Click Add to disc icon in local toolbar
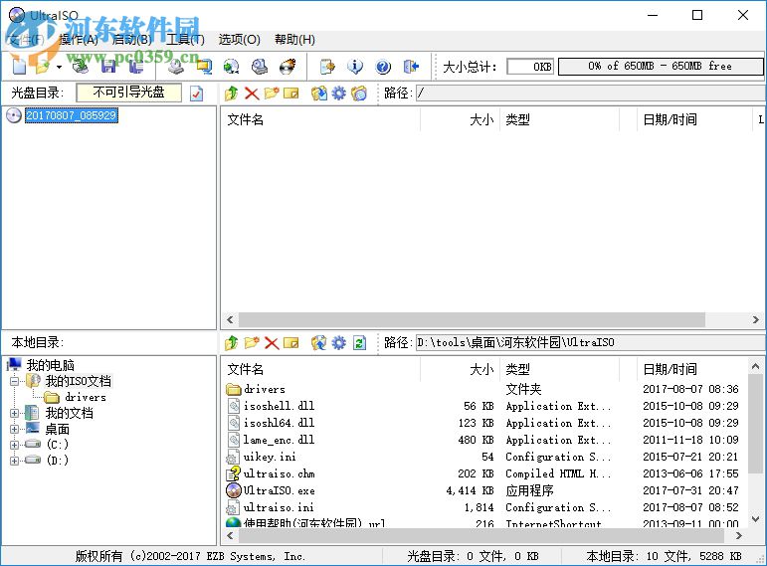Viewport: 767px width, 566px height. 319,343
